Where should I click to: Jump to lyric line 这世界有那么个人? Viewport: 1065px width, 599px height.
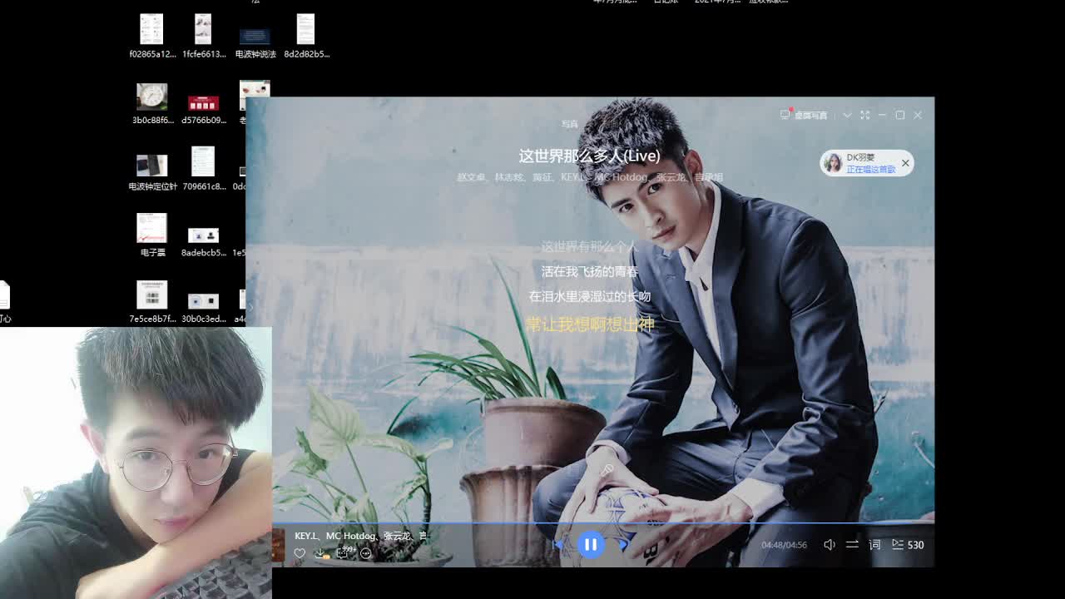click(x=589, y=246)
